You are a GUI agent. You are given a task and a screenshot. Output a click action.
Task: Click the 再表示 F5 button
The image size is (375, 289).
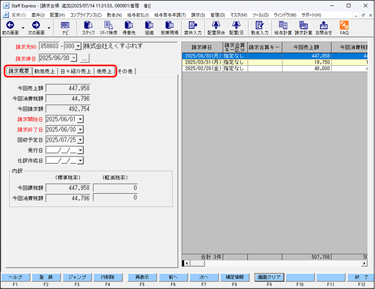coord(142,277)
